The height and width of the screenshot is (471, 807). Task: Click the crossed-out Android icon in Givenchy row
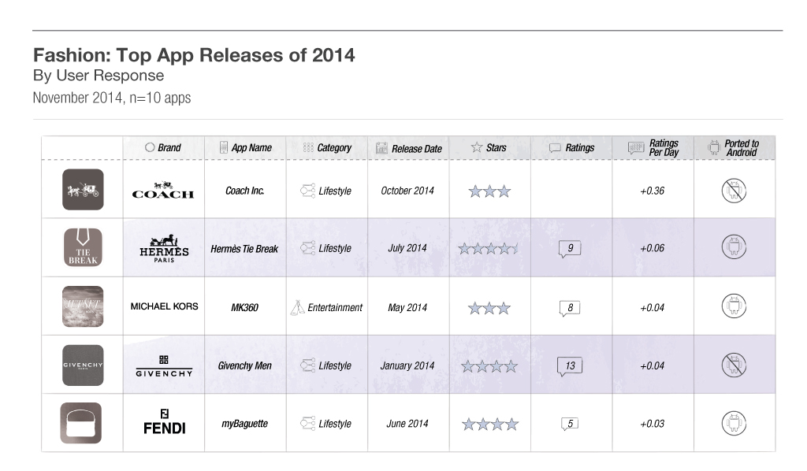coord(734,365)
